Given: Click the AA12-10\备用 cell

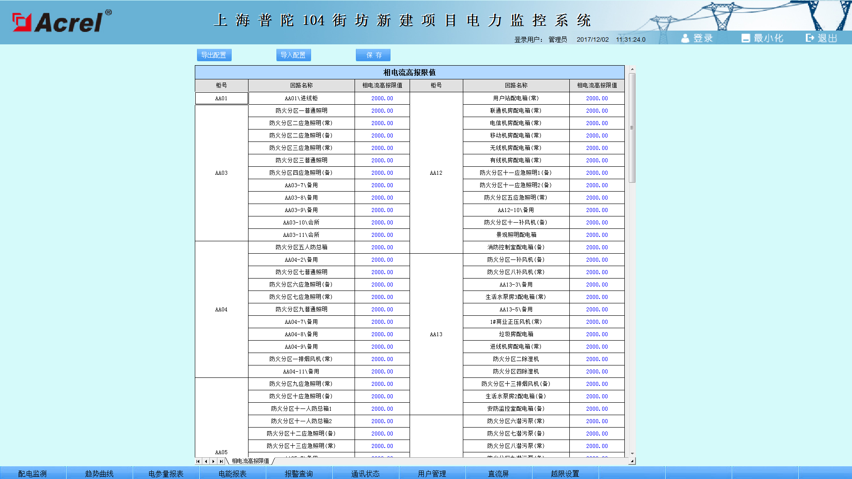Looking at the screenshot, I should click(x=516, y=210).
